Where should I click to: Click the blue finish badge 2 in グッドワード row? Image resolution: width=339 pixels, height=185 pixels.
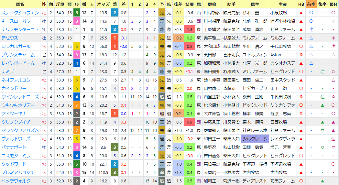coord(115,164)
